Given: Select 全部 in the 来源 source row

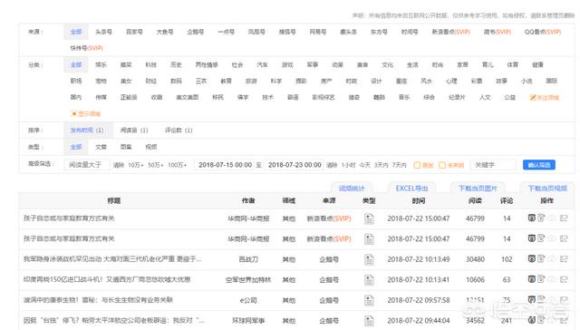Looking at the screenshot, I should coord(76,32).
